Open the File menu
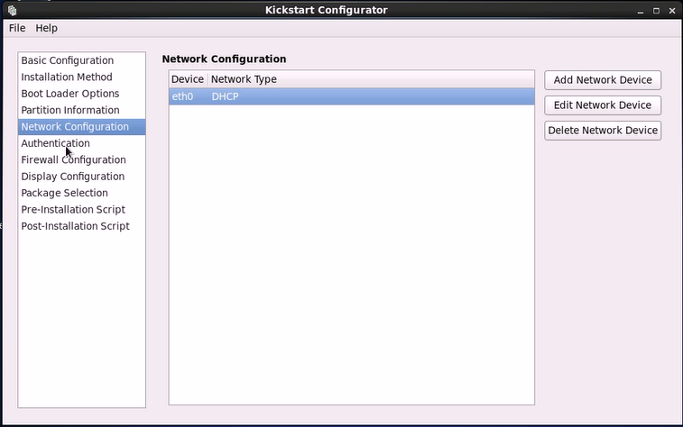The width and height of the screenshot is (683, 427). (17, 28)
